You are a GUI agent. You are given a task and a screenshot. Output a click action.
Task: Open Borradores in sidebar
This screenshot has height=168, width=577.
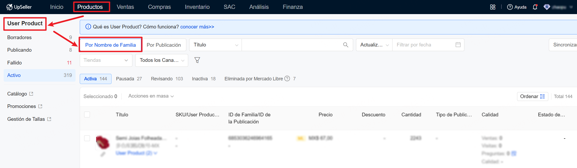[x=40, y=37]
